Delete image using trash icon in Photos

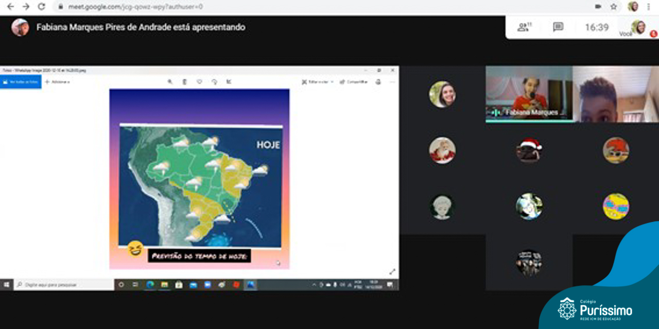(x=184, y=82)
